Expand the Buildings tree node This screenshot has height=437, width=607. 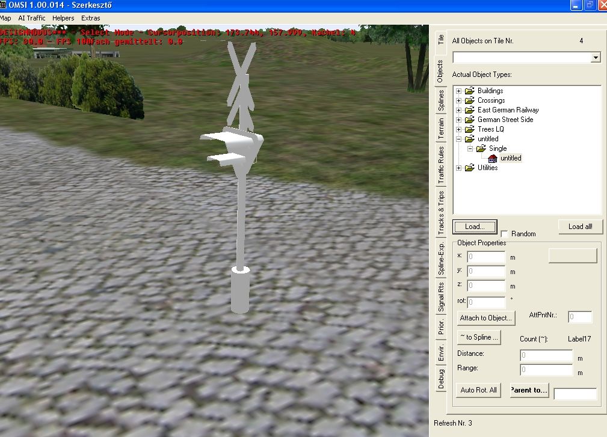point(459,91)
